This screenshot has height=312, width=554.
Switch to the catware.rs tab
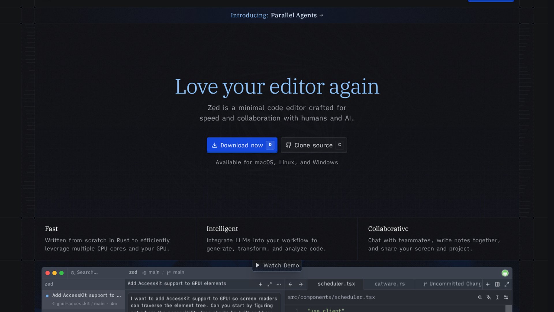tap(390, 284)
